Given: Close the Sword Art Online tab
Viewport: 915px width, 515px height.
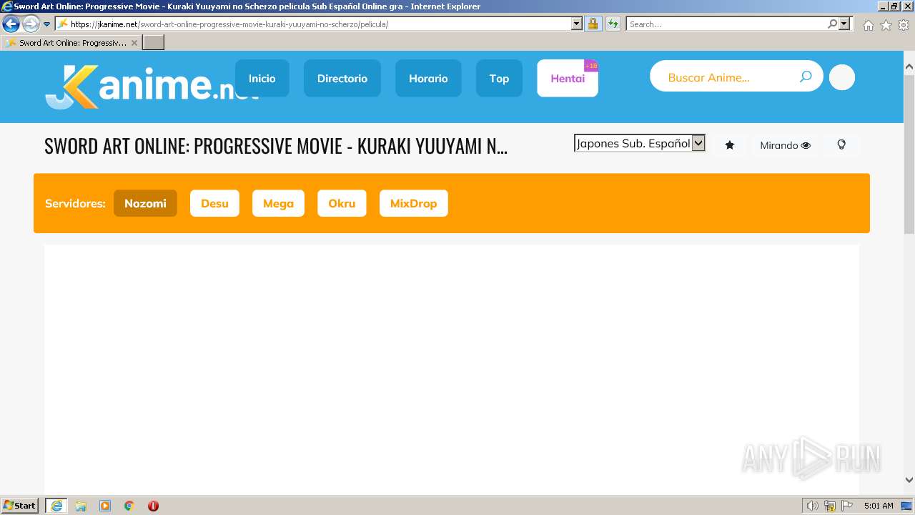Looking at the screenshot, I should click(x=134, y=43).
